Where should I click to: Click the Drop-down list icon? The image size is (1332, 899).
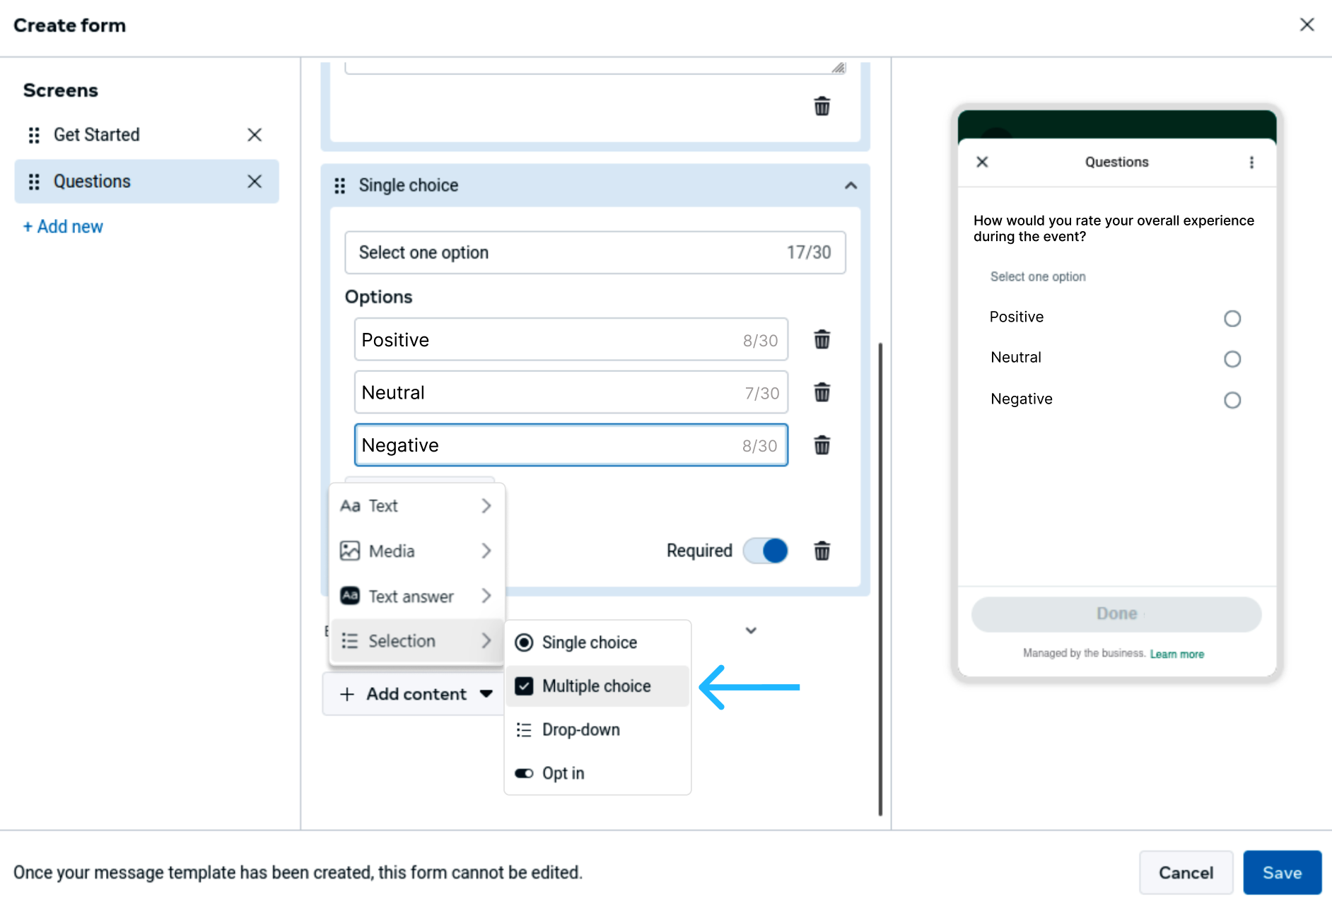tap(524, 730)
